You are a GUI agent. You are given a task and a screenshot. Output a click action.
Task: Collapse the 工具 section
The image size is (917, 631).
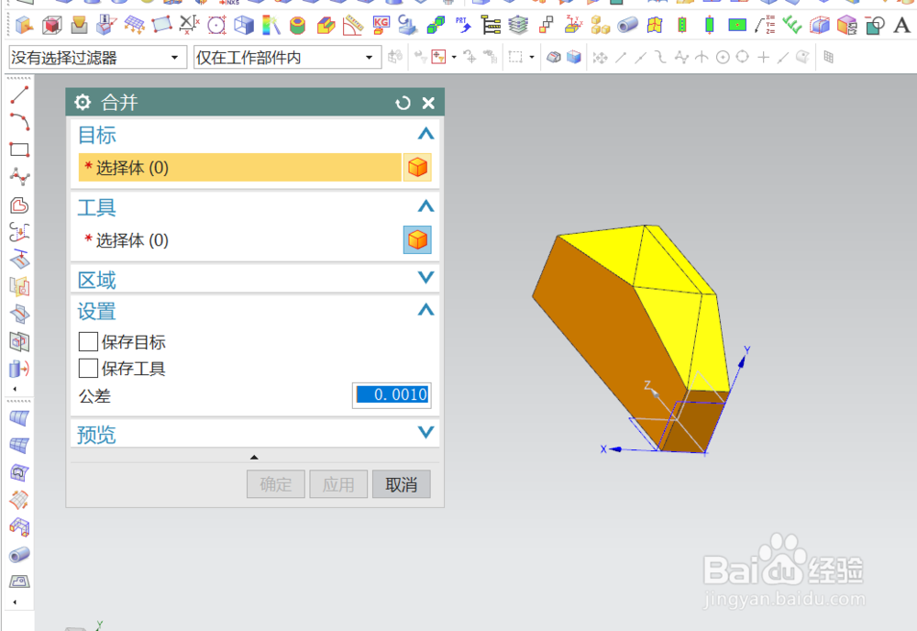click(x=425, y=206)
